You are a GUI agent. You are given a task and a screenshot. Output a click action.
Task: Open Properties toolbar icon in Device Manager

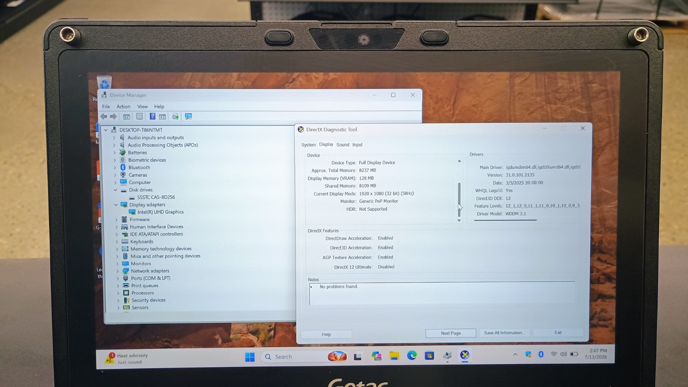[x=140, y=117]
